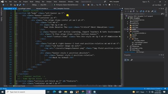Expand Global.asax node

click(128, 46)
